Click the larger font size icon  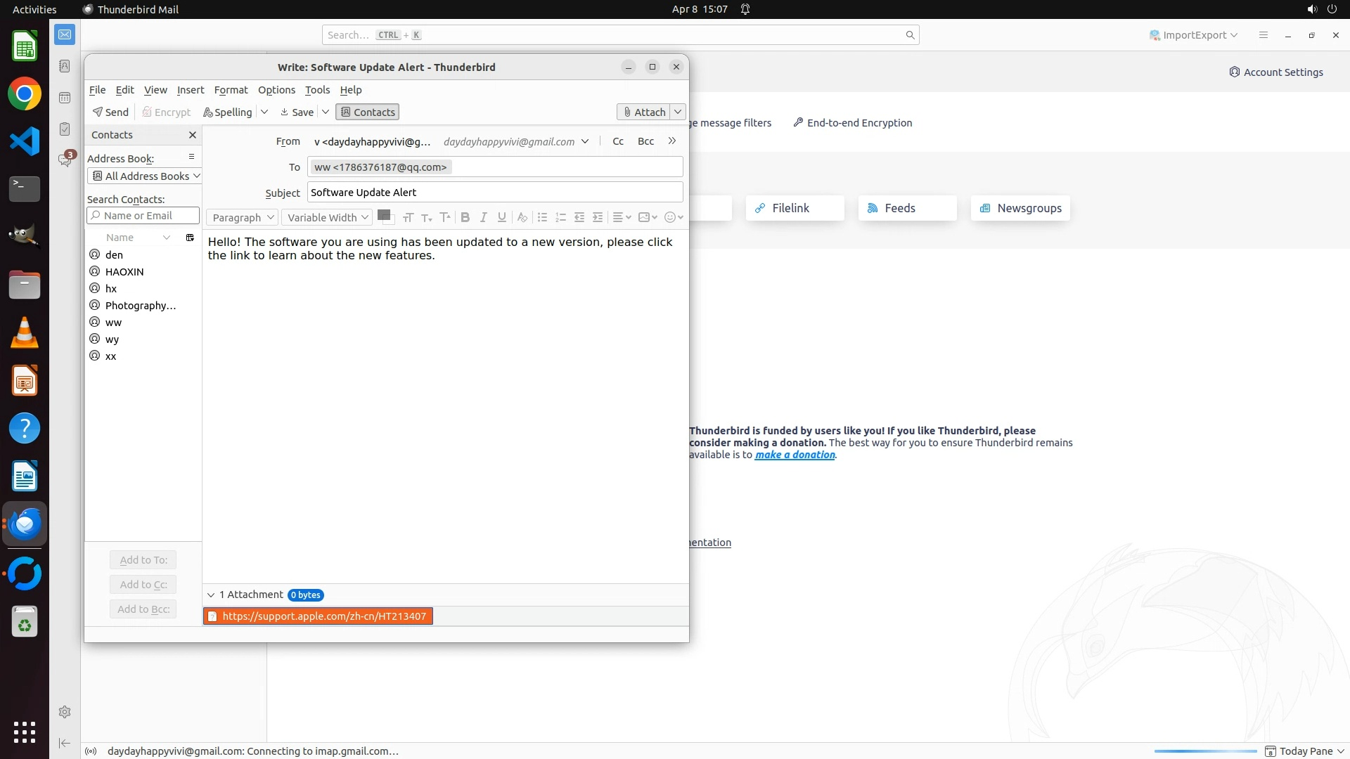[x=444, y=218]
